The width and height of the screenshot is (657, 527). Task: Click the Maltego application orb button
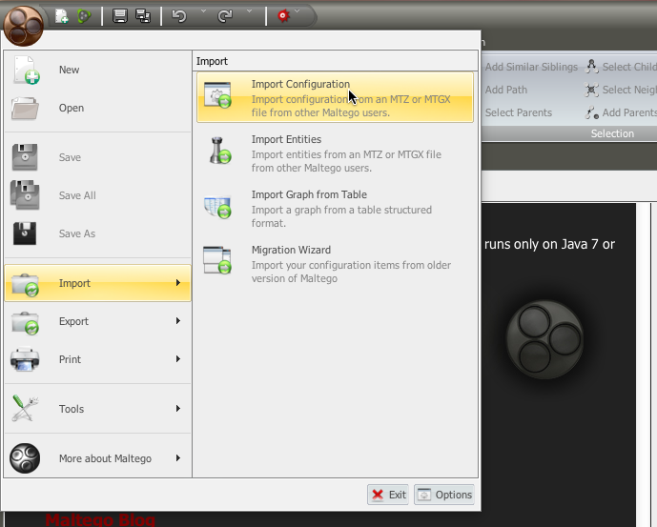point(23,26)
